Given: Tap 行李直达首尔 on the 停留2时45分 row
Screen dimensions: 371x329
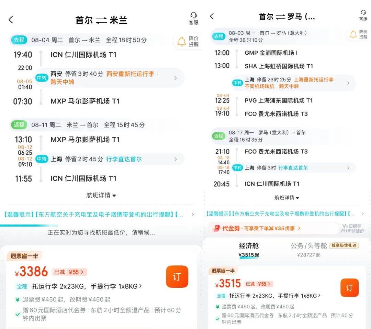Looking at the screenshot, I should (x=124, y=159).
